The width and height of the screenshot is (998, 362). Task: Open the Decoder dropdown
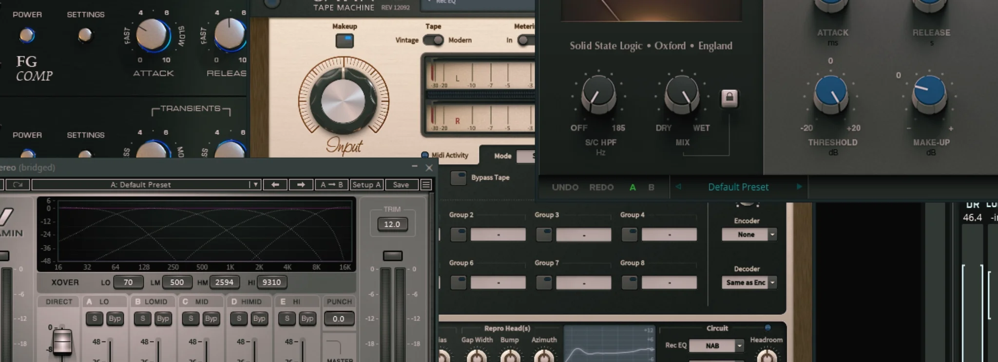click(x=748, y=283)
